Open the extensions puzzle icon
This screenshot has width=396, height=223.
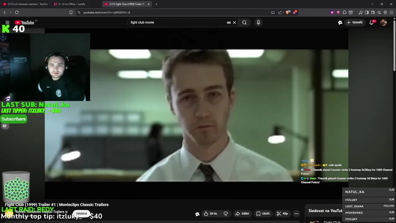click(x=344, y=12)
